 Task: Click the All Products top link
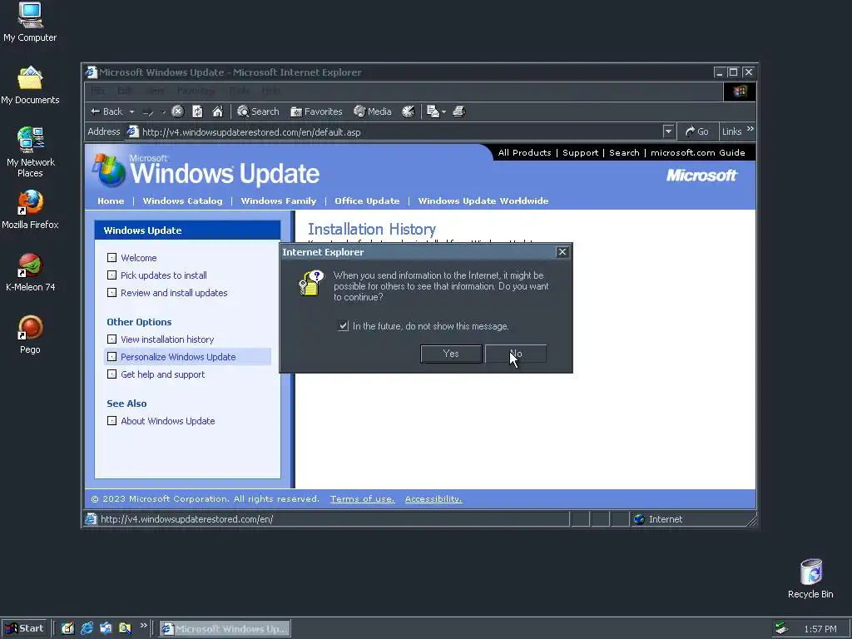point(524,153)
